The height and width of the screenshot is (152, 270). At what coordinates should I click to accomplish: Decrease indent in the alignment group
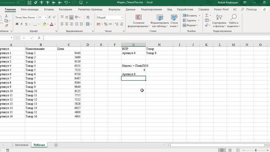tap(77, 24)
